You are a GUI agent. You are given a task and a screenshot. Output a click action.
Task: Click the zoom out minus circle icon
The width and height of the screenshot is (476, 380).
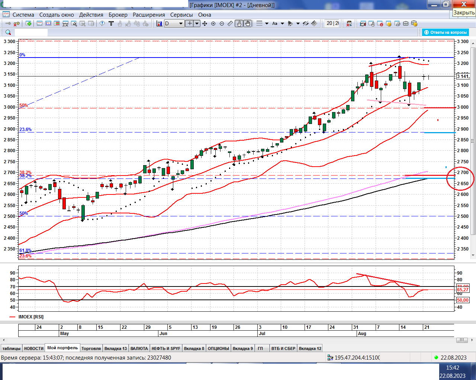(x=222, y=23)
